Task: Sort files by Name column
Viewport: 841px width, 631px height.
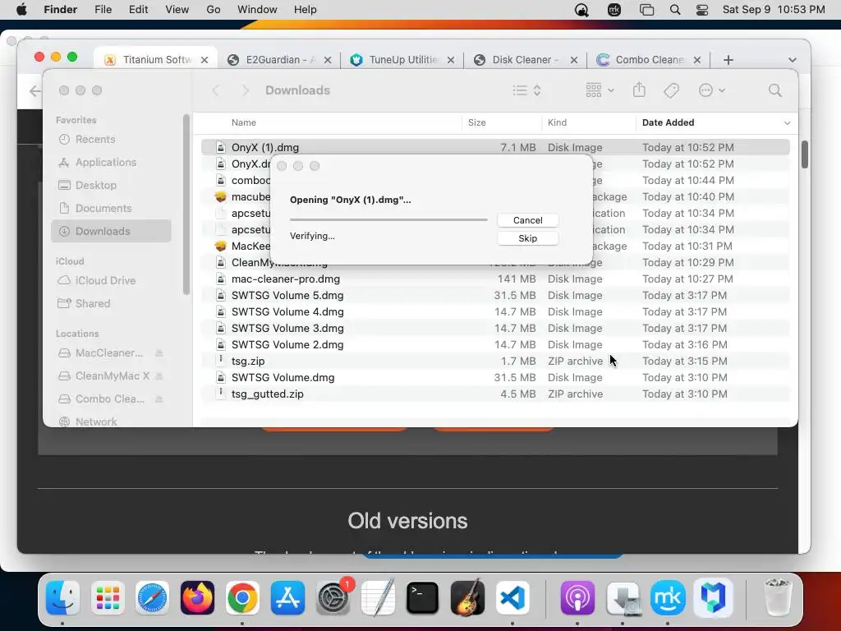Action: (243, 122)
